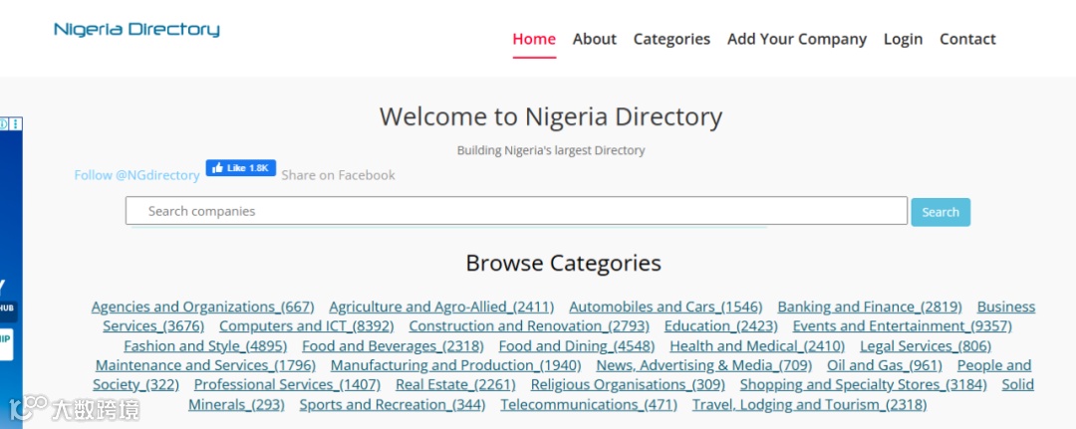Screen dimensions: 1076x429
Task: Click the ad info icon on left banner
Action: [x=3, y=124]
